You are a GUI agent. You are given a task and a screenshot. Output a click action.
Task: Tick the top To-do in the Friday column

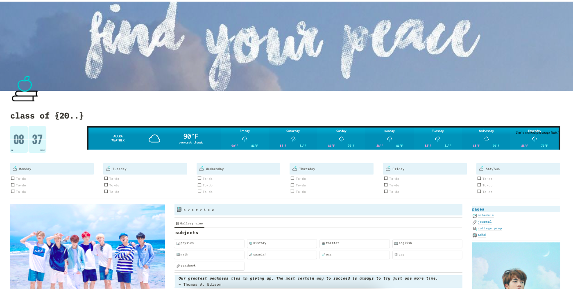[386, 178]
